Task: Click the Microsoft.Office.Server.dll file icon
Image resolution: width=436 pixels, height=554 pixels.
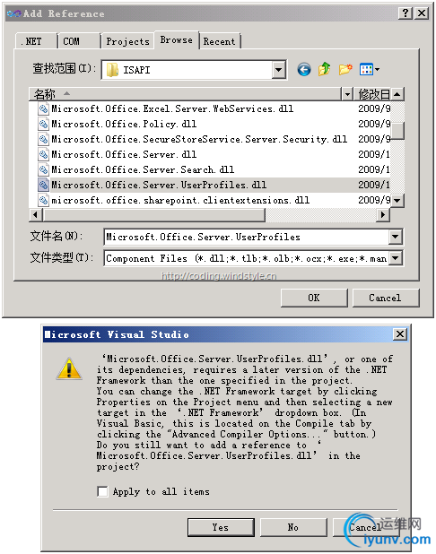Action: 43,154
